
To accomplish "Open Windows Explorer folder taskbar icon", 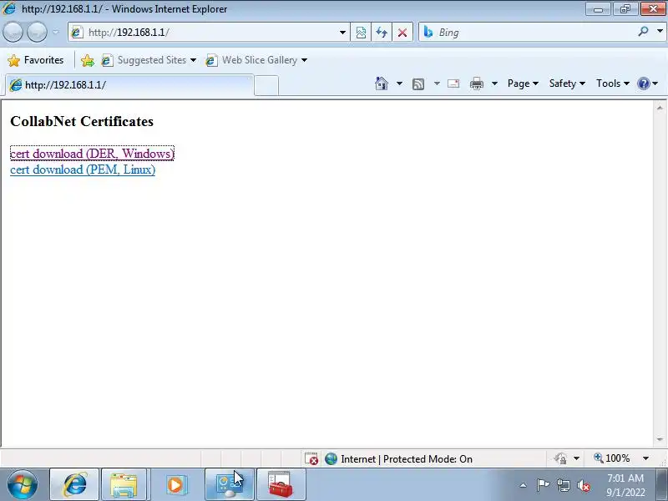I will [124, 484].
